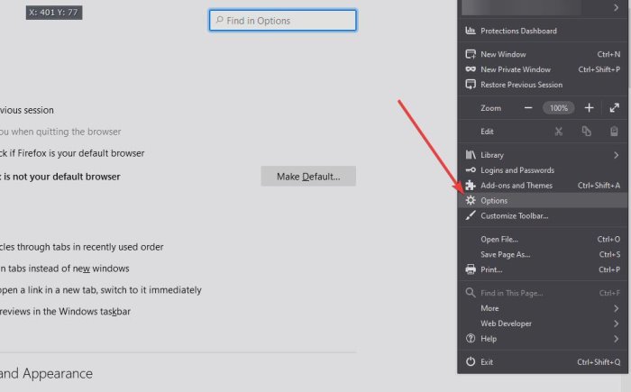This screenshot has height=392, width=631.
Task: Click the Restore Previous Session icon
Action: (x=470, y=85)
